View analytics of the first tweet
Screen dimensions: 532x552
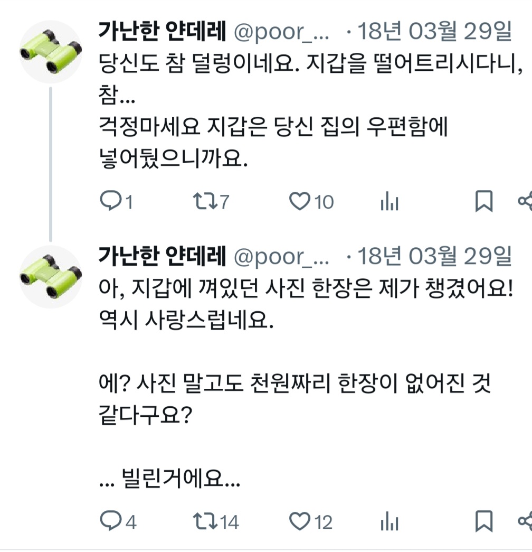pyautogui.click(x=389, y=202)
